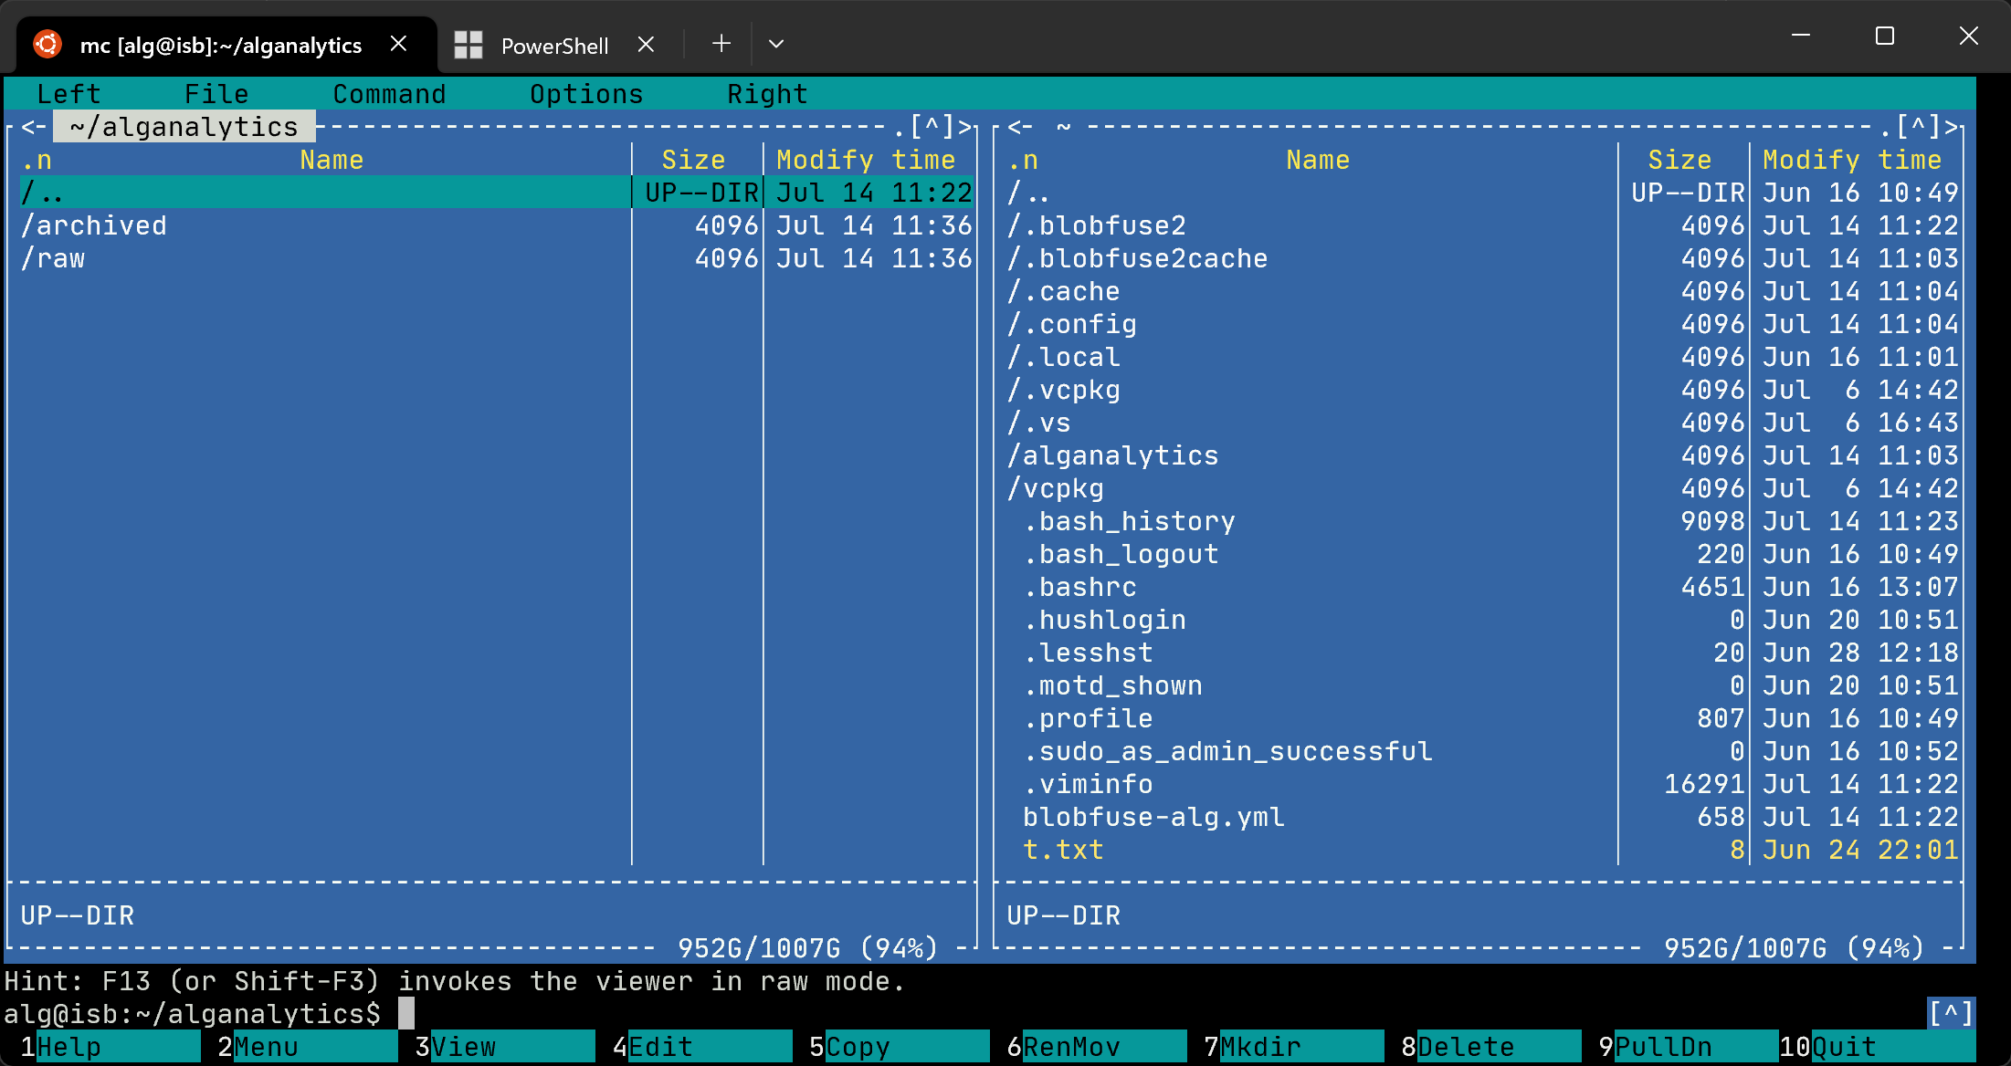Close the PowerShell tab
Image resolution: width=2011 pixels, height=1066 pixels.
pos(646,44)
